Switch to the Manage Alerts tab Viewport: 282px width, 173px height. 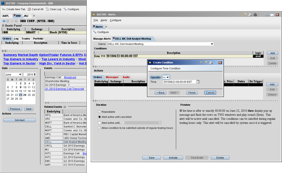click(x=102, y=38)
